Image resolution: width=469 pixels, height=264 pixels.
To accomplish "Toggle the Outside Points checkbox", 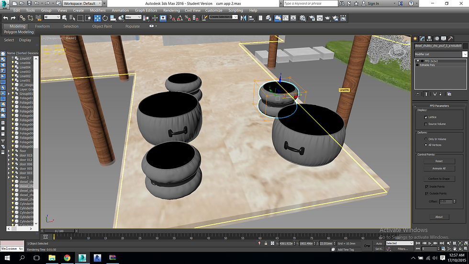I will pos(426,194).
